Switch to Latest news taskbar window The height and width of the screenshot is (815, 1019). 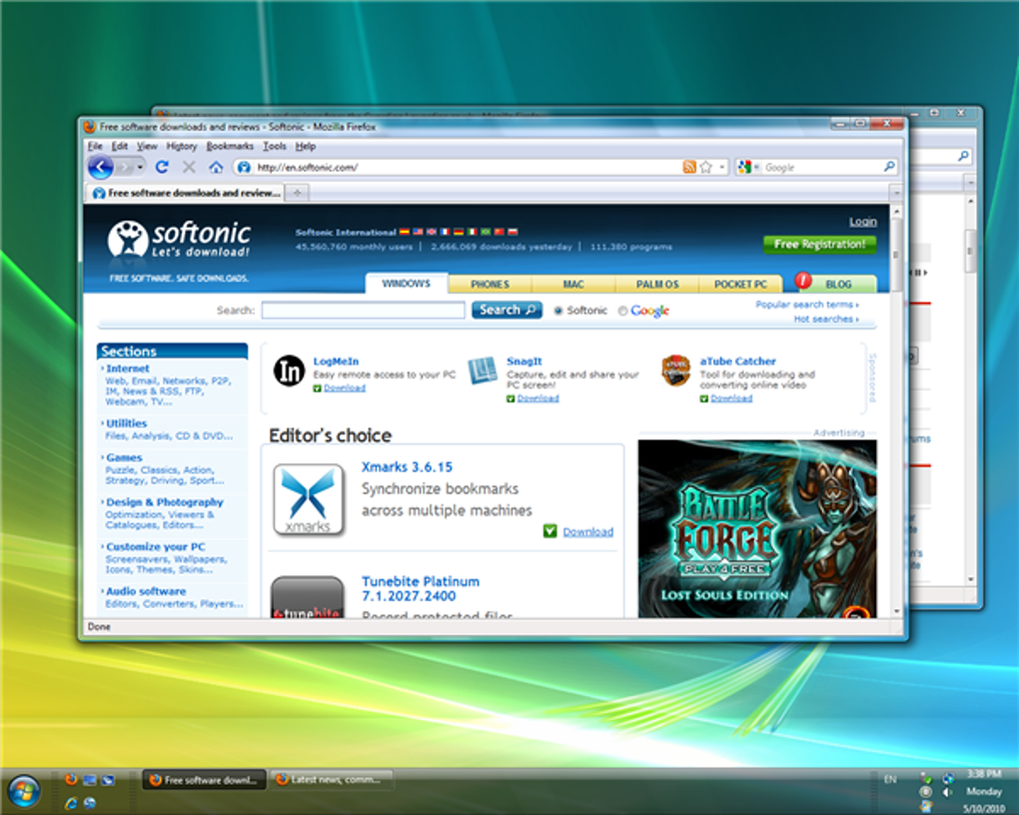332,779
